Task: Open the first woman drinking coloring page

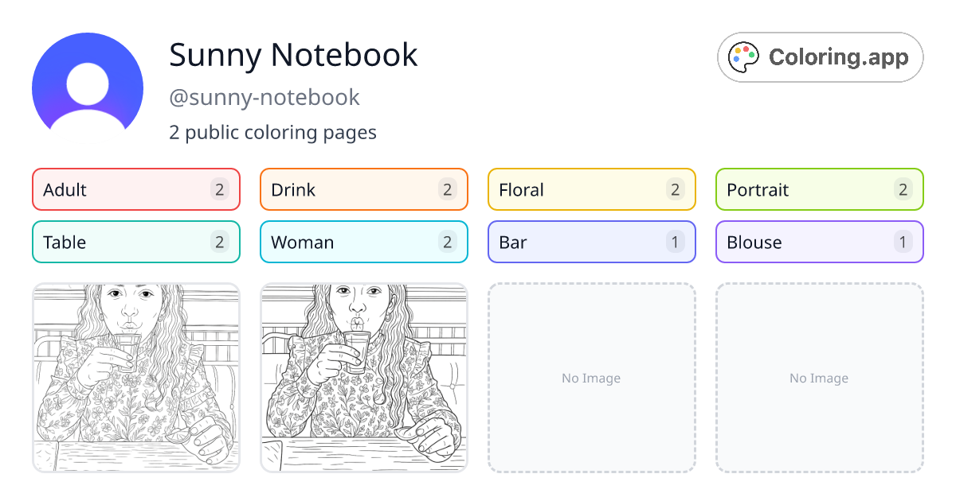Action: tap(136, 378)
